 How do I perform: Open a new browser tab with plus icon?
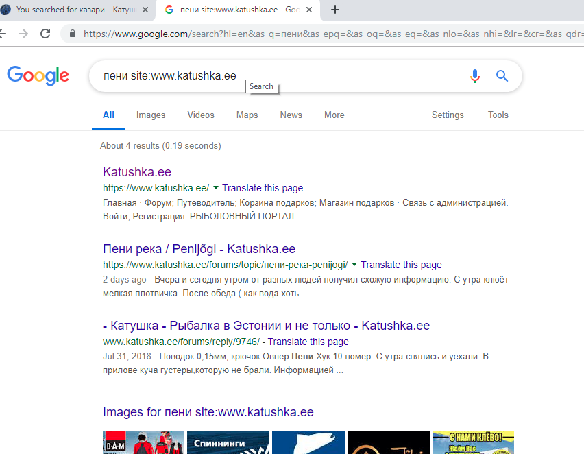click(335, 10)
